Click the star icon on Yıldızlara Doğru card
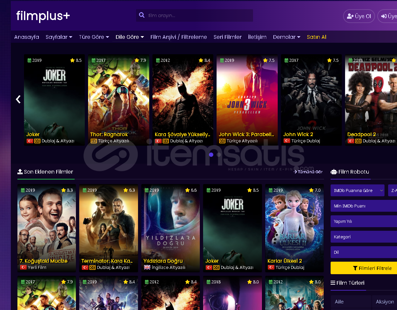Screen dimensions: 397x310 tap(187, 190)
